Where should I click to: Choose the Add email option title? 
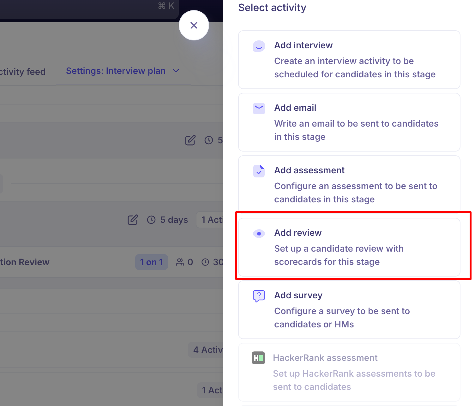tap(295, 108)
